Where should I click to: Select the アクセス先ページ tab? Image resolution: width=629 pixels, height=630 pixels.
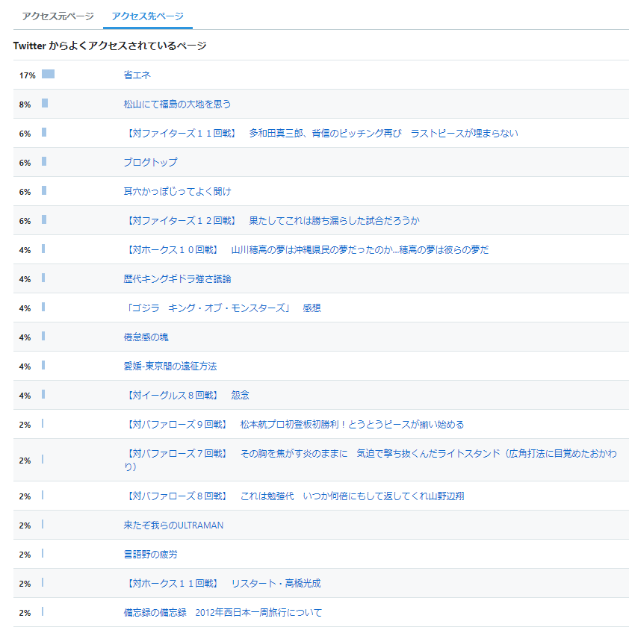click(148, 16)
